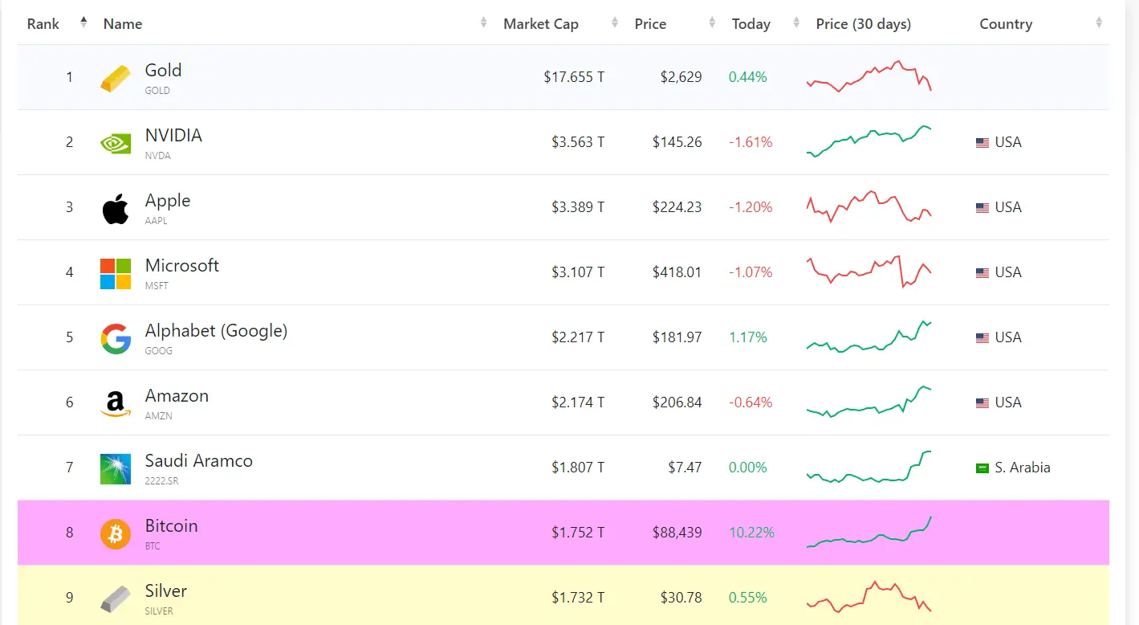Screen dimensions: 1139x625
Task: Click the Bitcoin logo icon
Action: click(115, 533)
